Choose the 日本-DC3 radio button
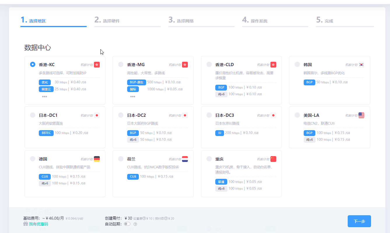 point(209,115)
